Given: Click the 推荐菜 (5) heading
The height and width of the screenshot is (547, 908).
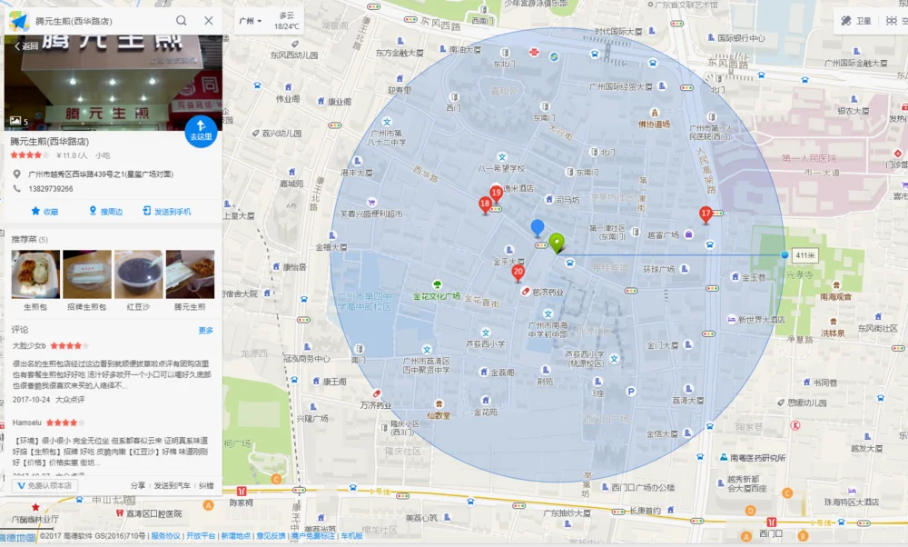Looking at the screenshot, I should coord(30,239).
